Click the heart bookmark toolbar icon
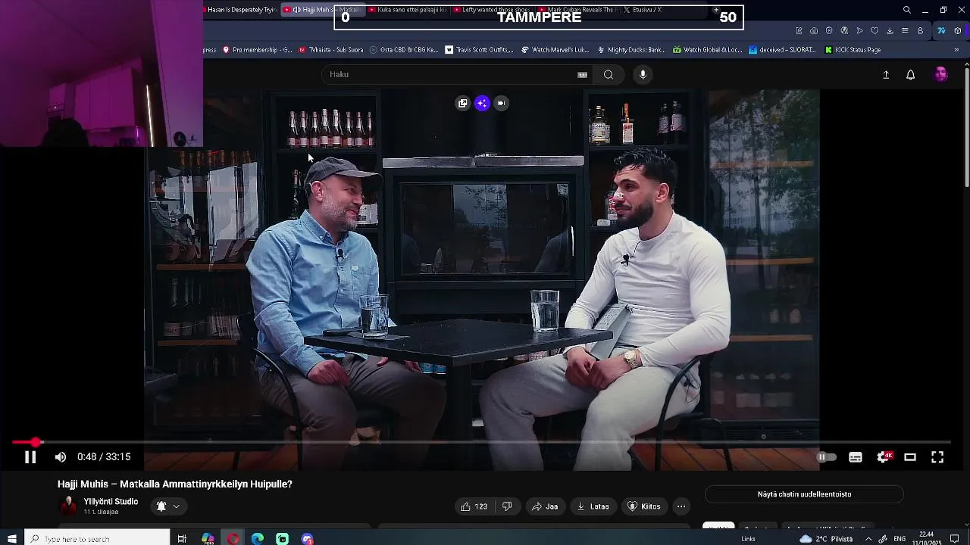 [875, 31]
